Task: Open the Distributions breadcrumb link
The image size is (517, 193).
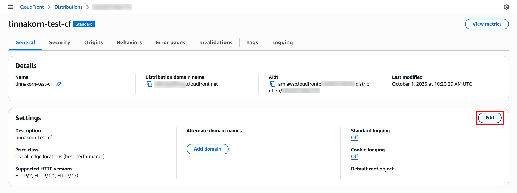Action: [x=69, y=7]
